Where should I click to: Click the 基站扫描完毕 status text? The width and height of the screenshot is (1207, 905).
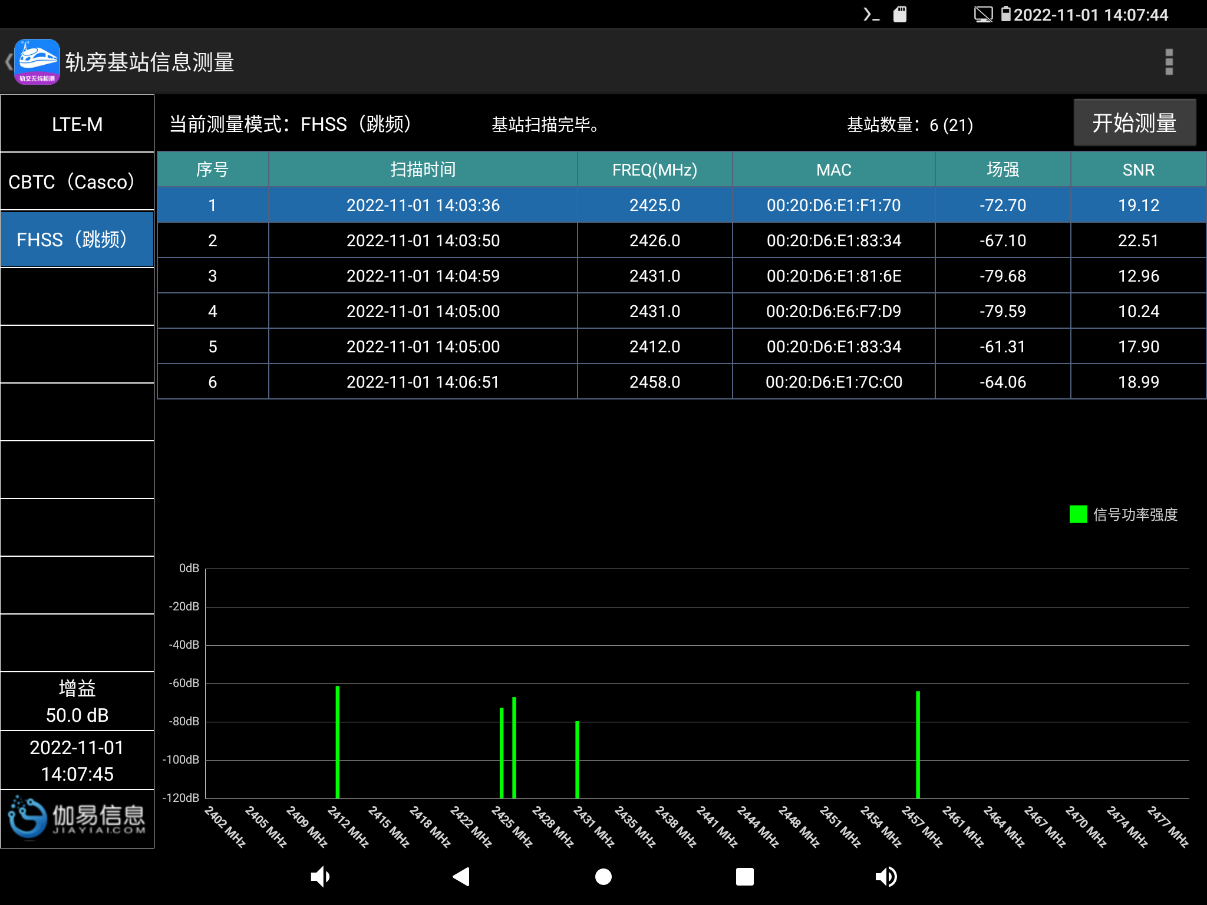(545, 124)
